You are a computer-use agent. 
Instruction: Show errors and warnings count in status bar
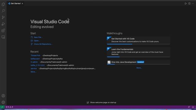(9, 107)
